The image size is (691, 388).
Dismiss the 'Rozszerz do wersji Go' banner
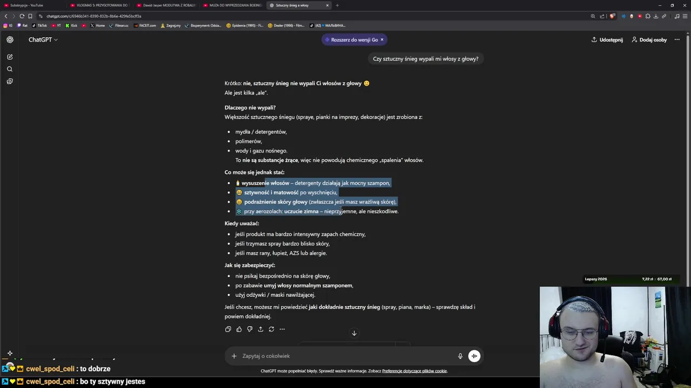pyautogui.click(x=382, y=39)
